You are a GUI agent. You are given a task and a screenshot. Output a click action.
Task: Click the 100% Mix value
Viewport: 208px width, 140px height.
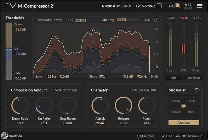141,136
